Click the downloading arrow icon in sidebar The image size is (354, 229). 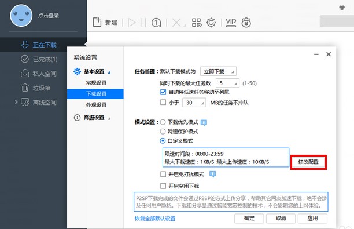coord(25,45)
